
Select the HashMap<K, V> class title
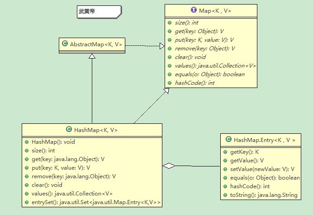96,130
